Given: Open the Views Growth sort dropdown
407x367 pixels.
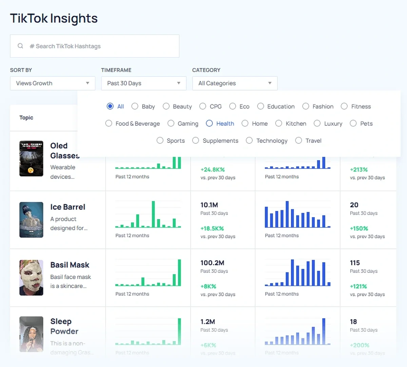Looking at the screenshot, I should pos(53,83).
